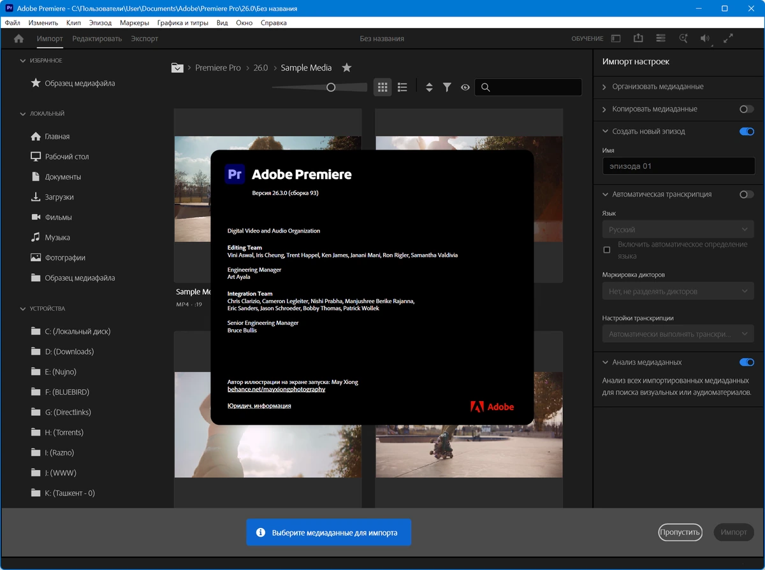This screenshot has width=765, height=570.
Task: Click the Импорт button at bottom right
Action: coord(734,532)
